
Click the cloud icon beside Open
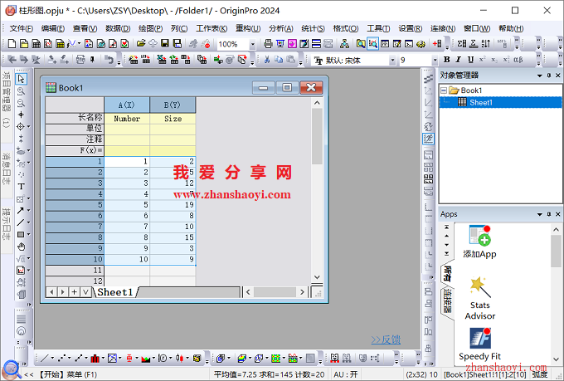(153, 44)
